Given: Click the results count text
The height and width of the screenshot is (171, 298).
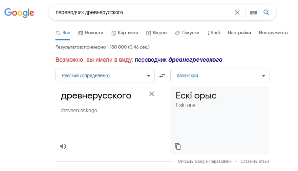Looking at the screenshot, I should coord(102,47).
